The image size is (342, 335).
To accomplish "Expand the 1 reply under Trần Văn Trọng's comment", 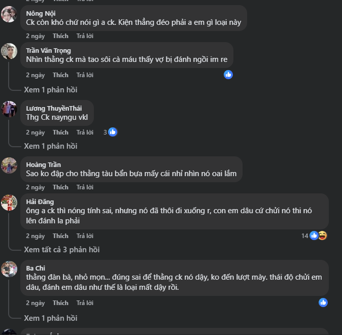I will tap(51, 90).
